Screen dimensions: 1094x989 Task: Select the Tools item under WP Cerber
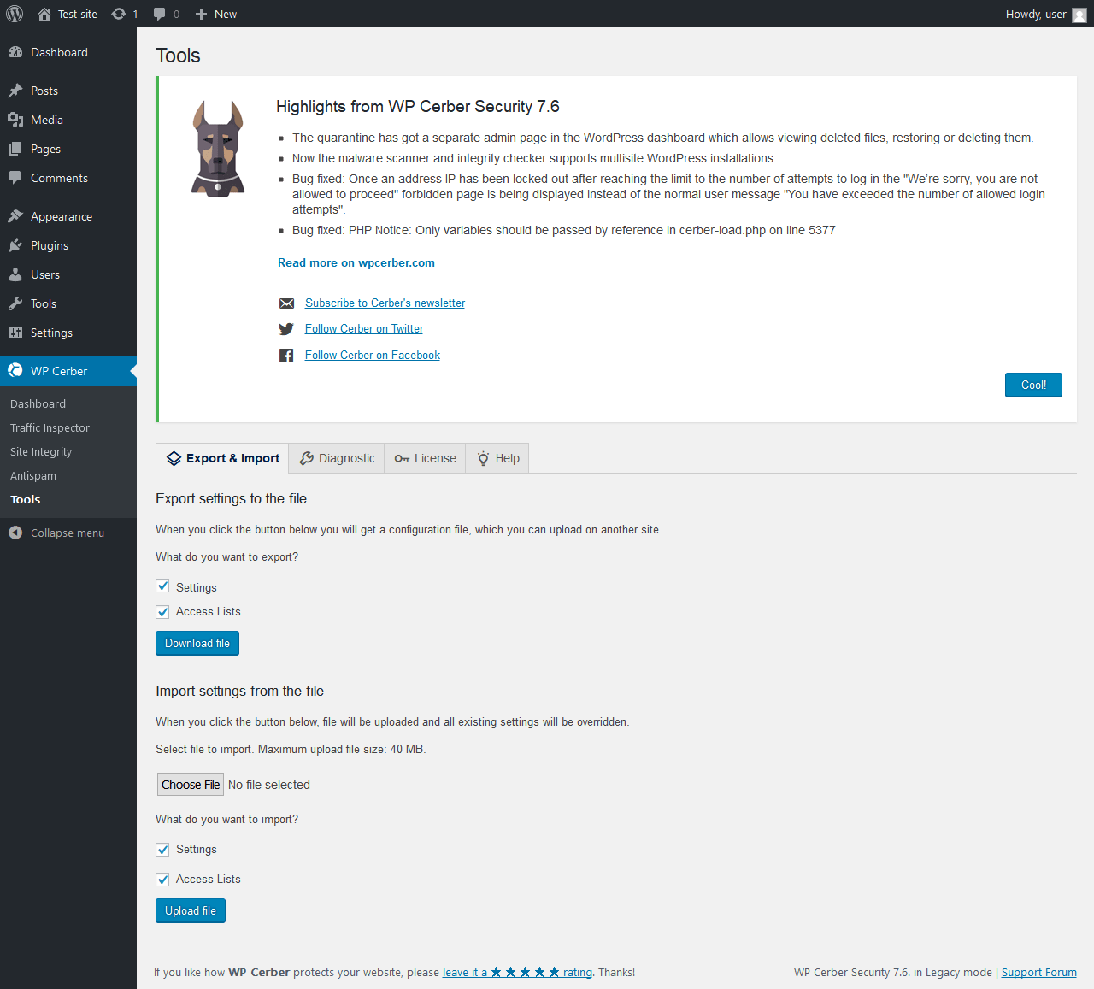26,499
